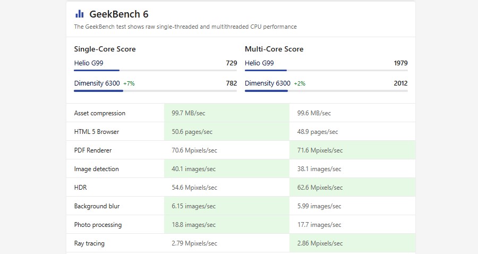The image size is (478, 254).
Task: Click the Multi-Core Score heading
Action: (274, 49)
